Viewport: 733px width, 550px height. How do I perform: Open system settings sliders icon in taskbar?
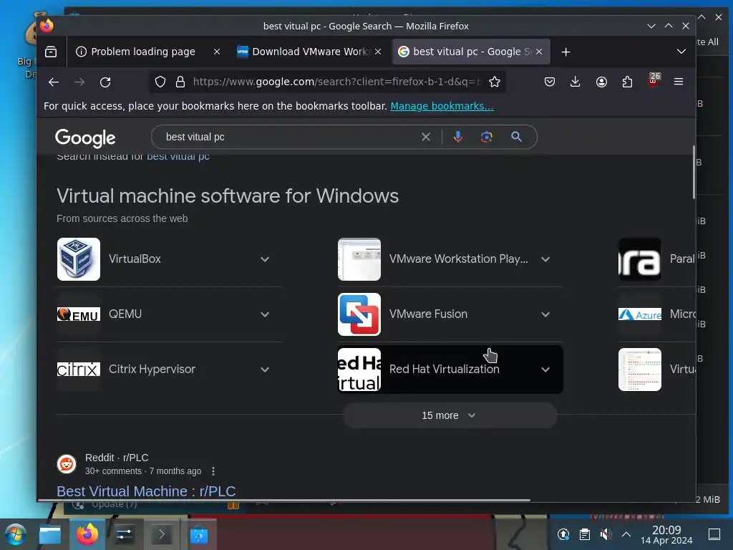tap(125, 534)
